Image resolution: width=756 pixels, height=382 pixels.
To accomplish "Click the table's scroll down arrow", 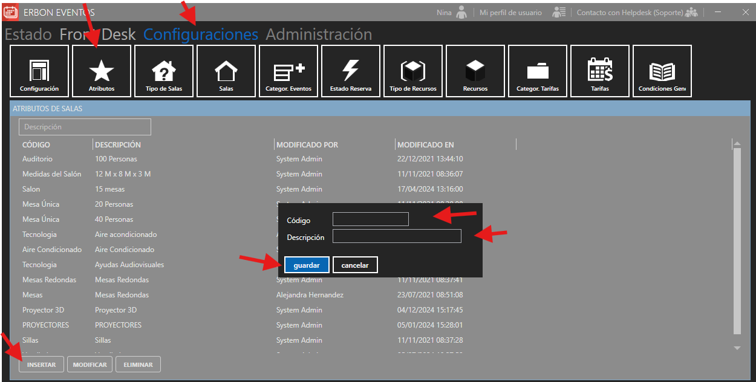I will (x=737, y=348).
